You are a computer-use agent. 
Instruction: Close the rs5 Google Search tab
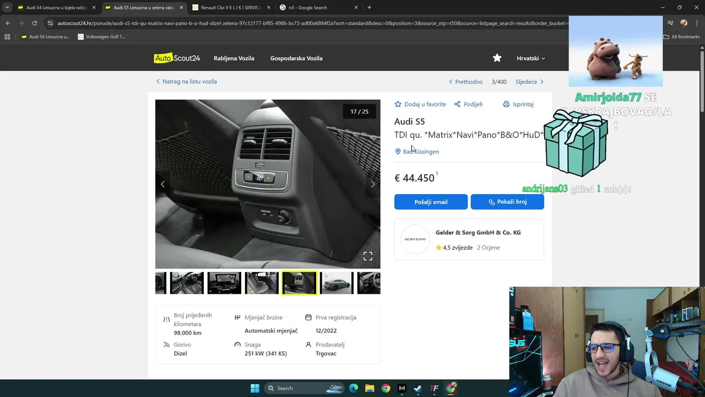click(x=356, y=8)
